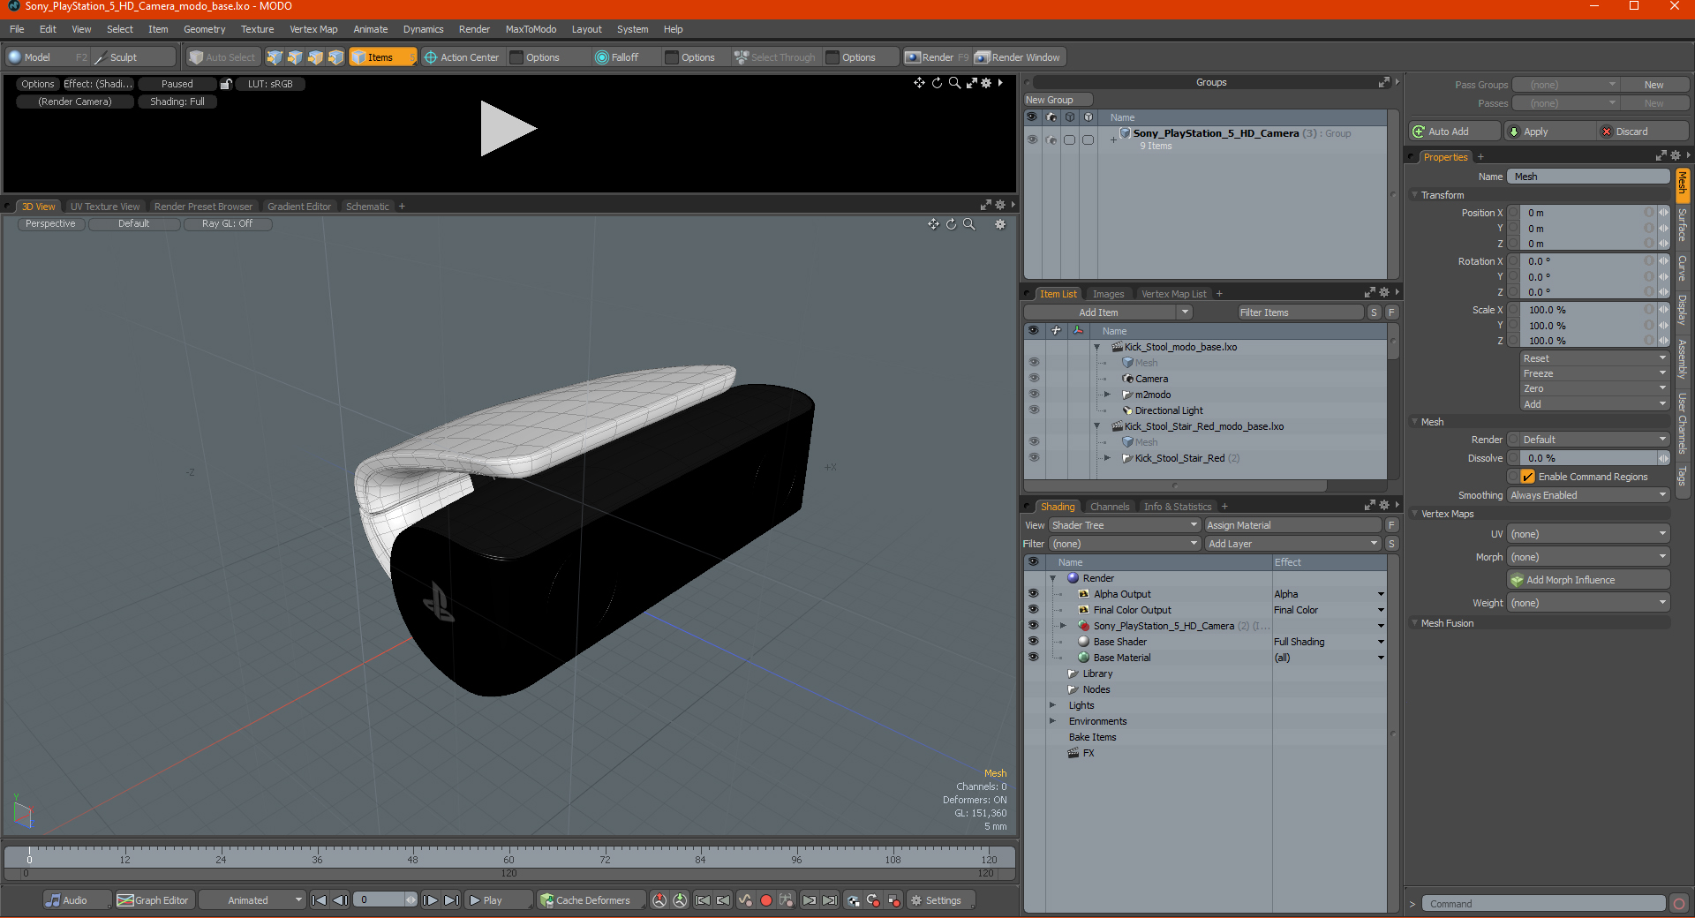The height and width of the screenshot is (918, 1695).
Task: Toggle visibility of Alpha Output layer
Action: (1033, 594)
